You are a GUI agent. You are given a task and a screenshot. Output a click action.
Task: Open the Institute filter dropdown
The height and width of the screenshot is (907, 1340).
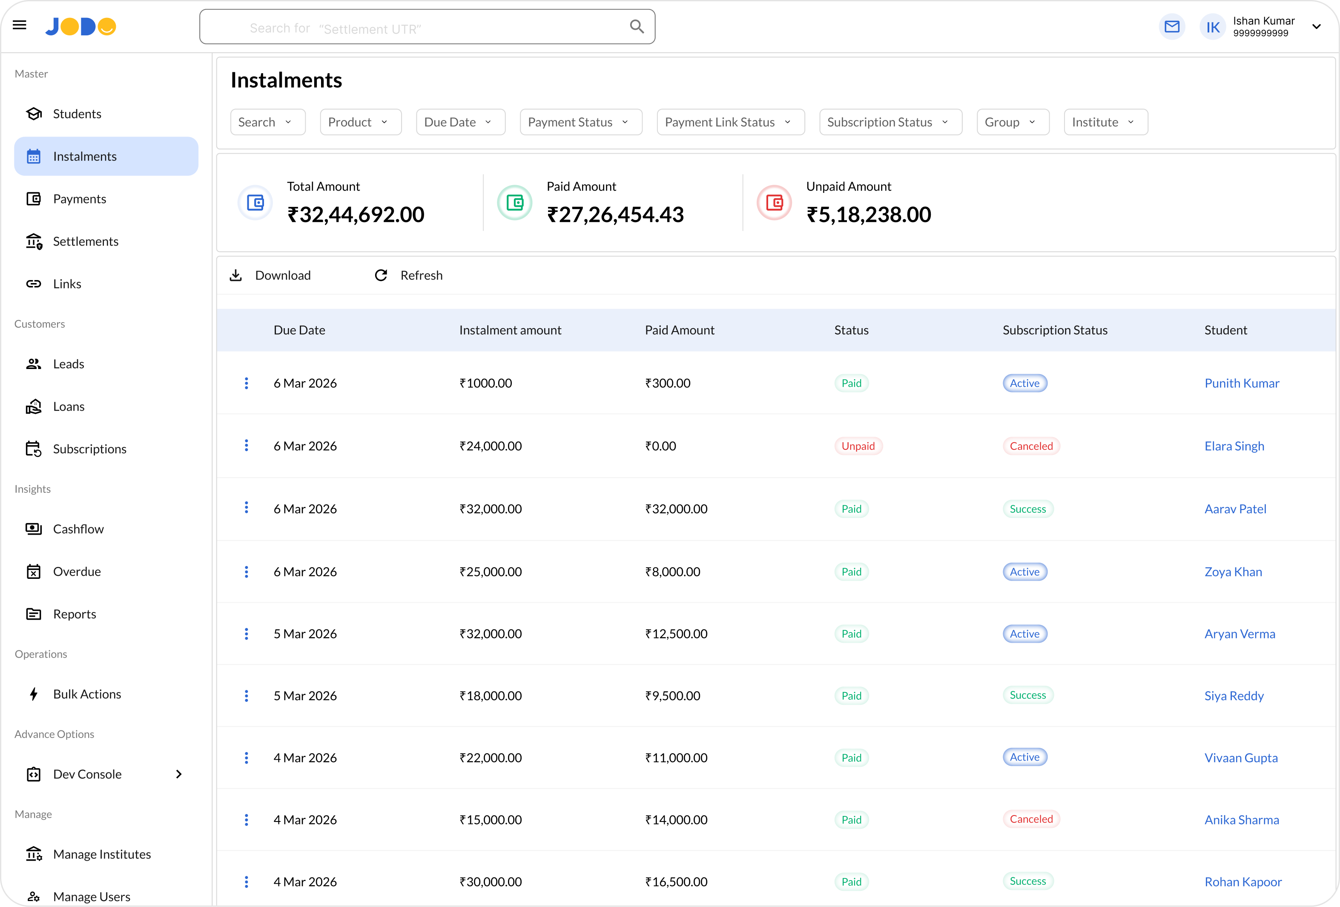pos(1105,122)
